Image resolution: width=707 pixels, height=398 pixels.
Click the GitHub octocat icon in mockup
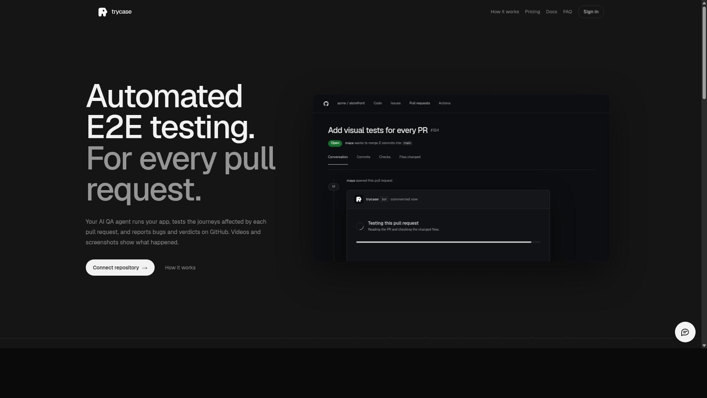326,104
